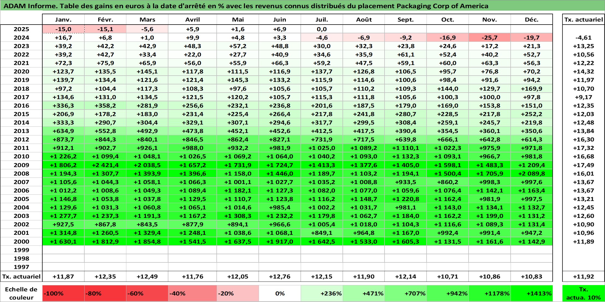605x302 pixels.
Task: Click the -25,7 cell for November 2024
Action: [490, 38]
